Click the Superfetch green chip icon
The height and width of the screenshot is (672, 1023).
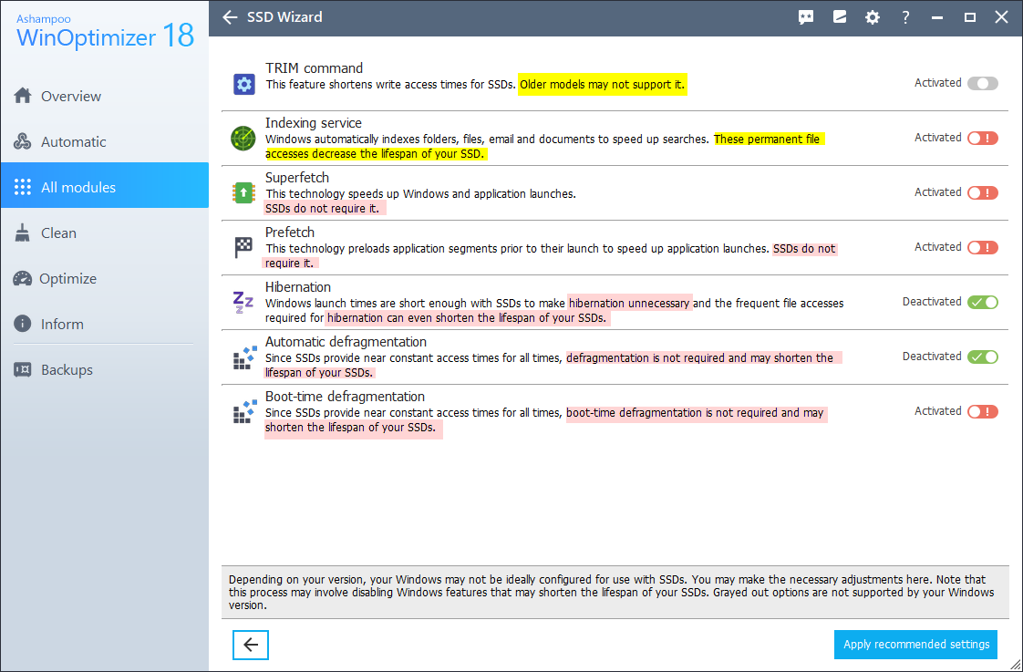coord(243,193)
